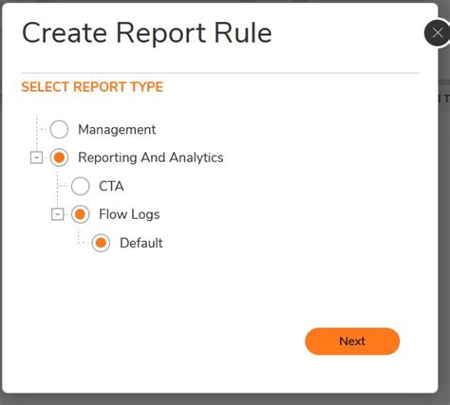Select the Management radio button

pos(59,129)
